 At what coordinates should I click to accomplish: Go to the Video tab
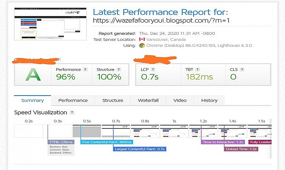click(180, 100)
